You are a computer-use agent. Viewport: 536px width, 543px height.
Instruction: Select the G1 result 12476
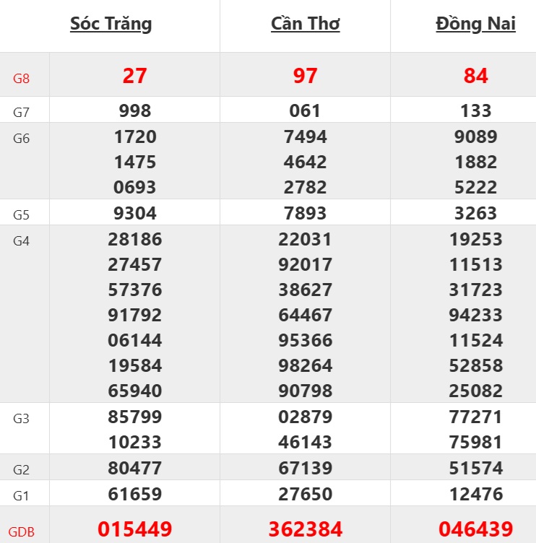[x=476, y=494]
